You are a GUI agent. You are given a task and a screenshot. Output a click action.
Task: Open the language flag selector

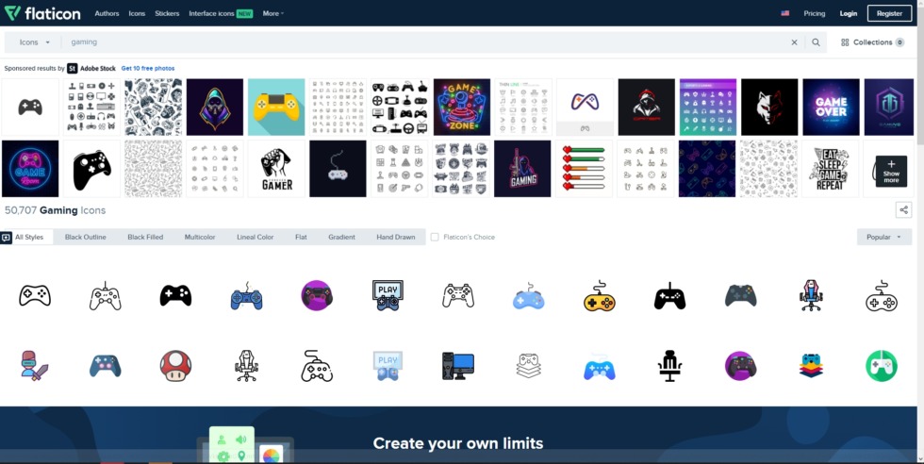click(784, 13)
